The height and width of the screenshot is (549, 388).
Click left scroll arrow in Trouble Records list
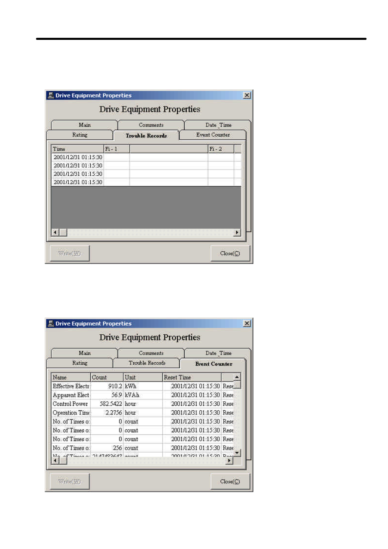[56, 233]
